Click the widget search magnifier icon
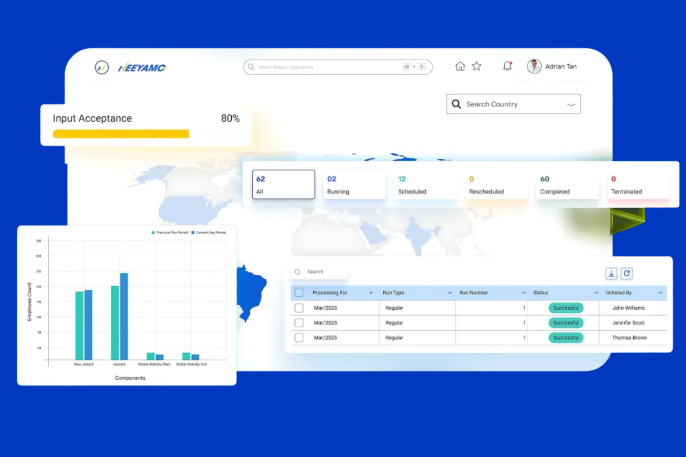This screenshot has width=686, height=457. (251, 67)
